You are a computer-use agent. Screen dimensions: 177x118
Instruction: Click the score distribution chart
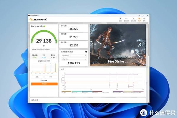coord(44,68)
